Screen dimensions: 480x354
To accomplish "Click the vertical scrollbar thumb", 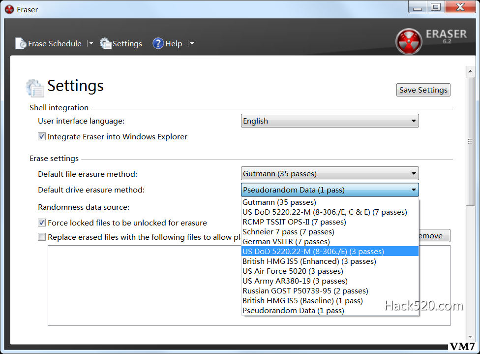I will (470, 141).
